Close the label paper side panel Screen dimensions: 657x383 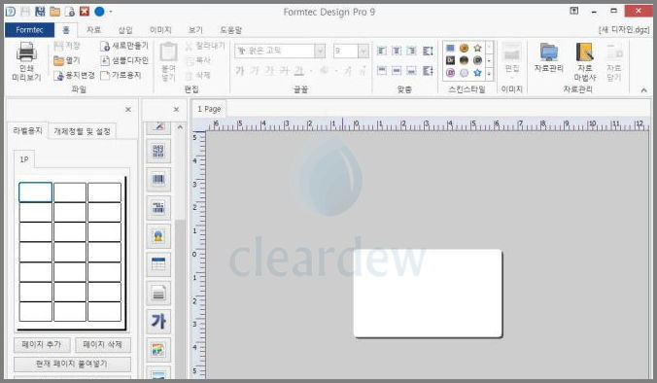pyautogui.click(x=128, y=110)
